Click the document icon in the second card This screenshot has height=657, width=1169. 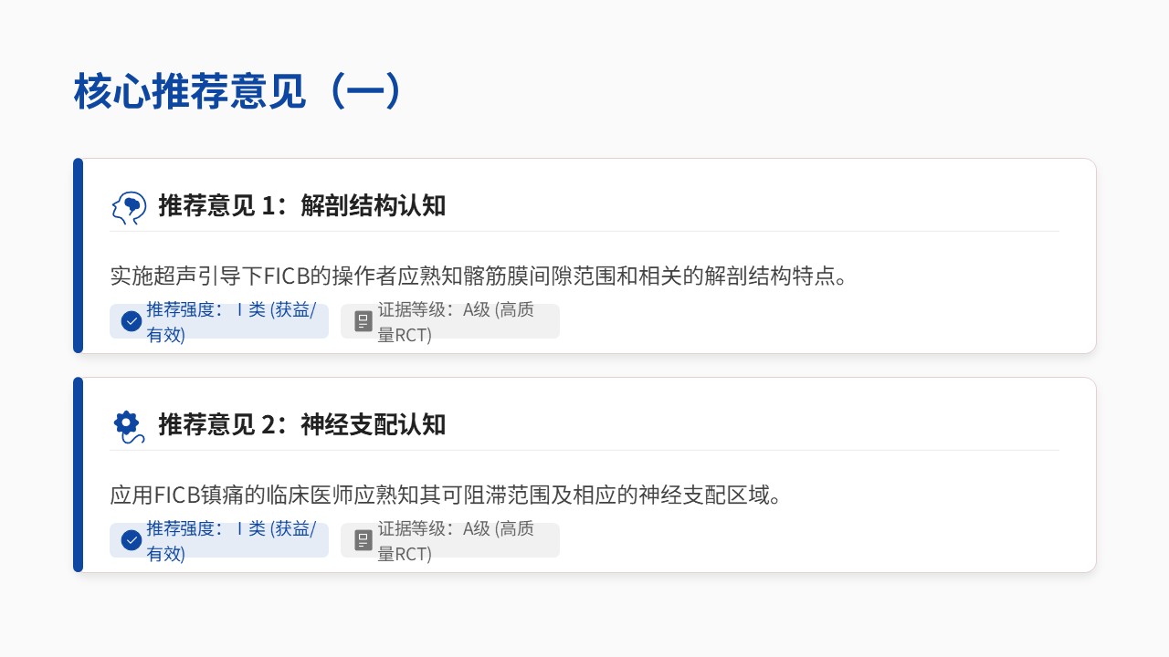click(363, 540)
